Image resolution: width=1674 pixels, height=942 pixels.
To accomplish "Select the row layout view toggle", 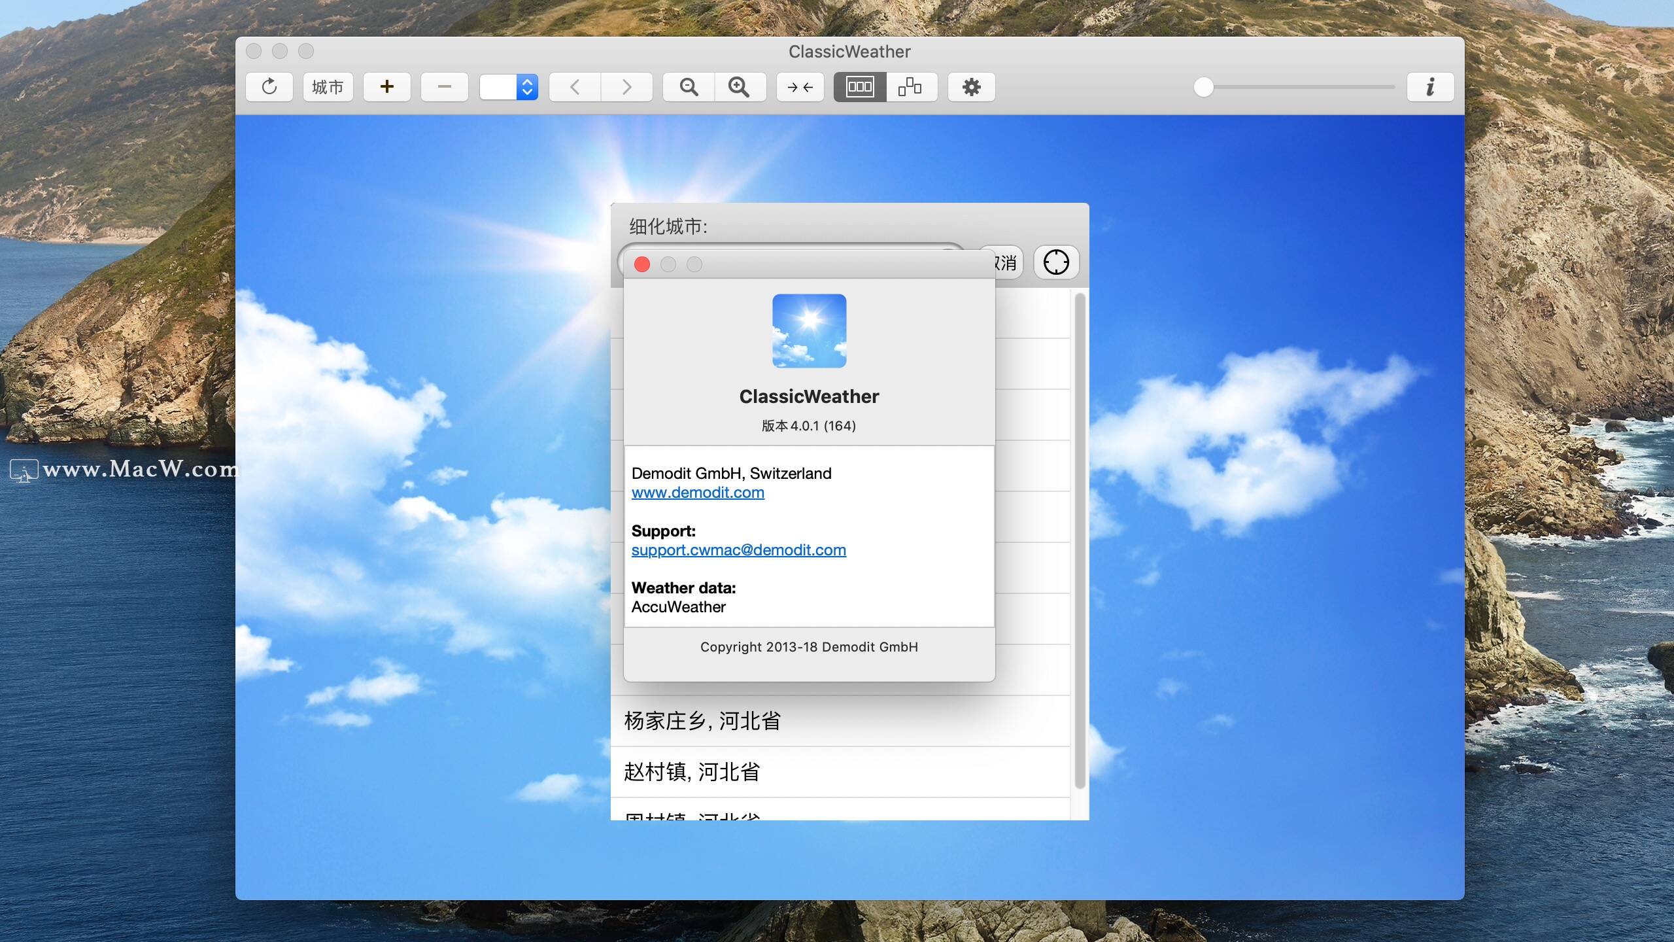I will click(860, 87).
